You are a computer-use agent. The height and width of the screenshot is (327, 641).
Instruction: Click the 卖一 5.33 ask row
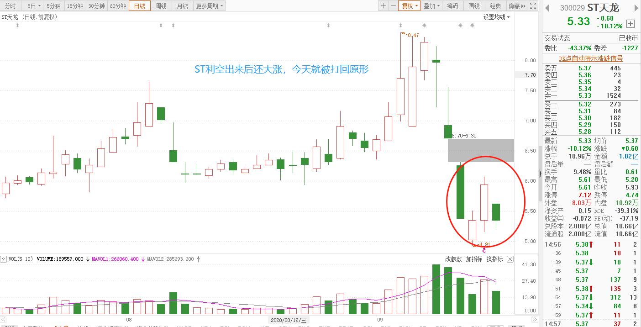[591, 95]
